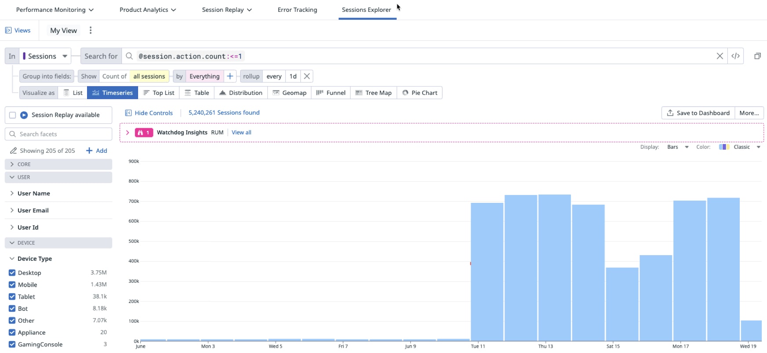This screenshot has width=767, height=353.
Task: Open the Product Analytics menu
Action: point(148,10)
